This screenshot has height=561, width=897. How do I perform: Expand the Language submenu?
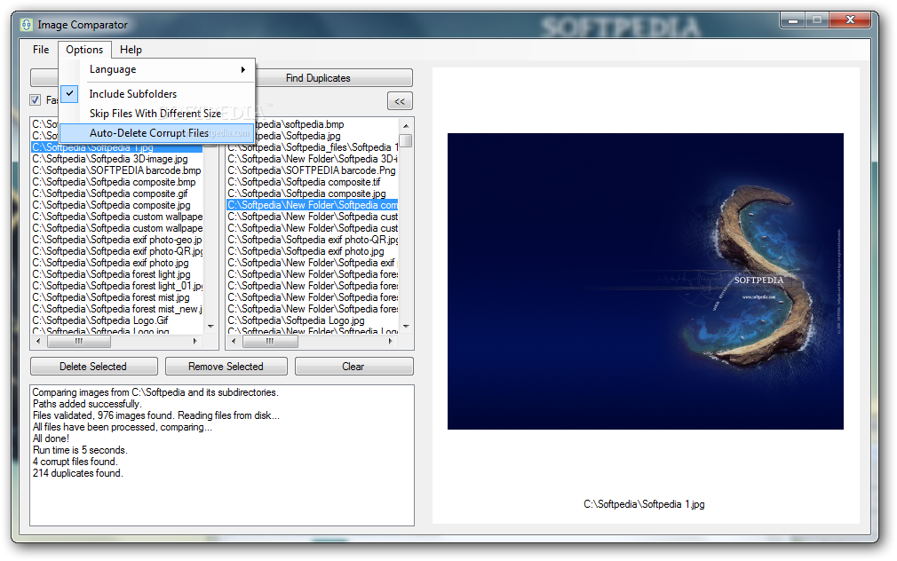point(156,69)
